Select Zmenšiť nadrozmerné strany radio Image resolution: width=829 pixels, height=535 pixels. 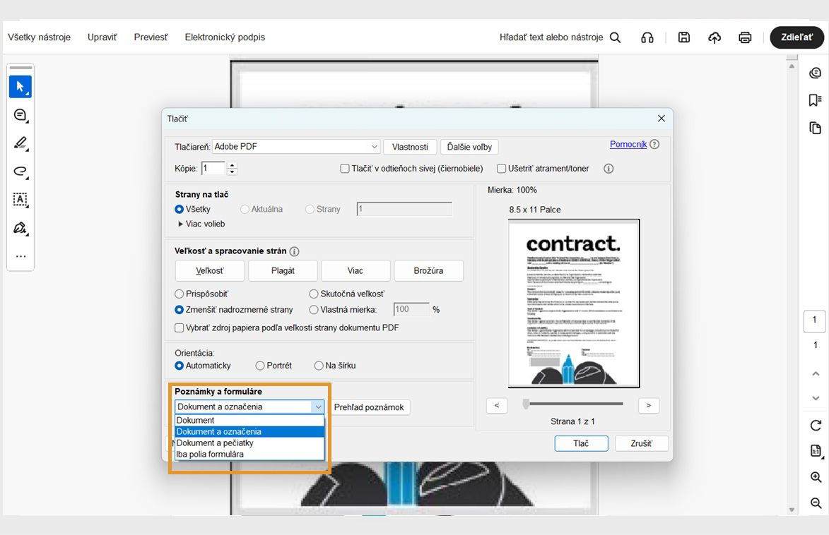(180, 309)
